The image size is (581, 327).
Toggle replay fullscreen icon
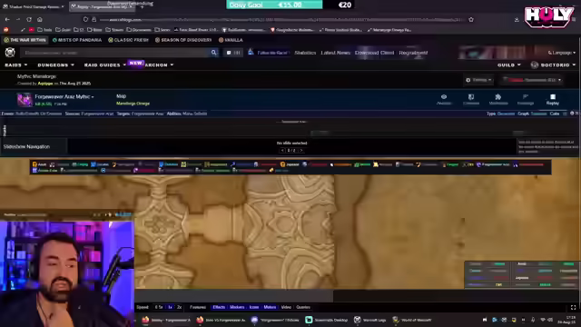(573, 307)
